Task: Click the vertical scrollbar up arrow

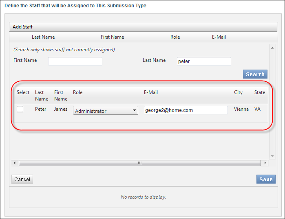Action: pyautogui.click(x=272, y=48)
